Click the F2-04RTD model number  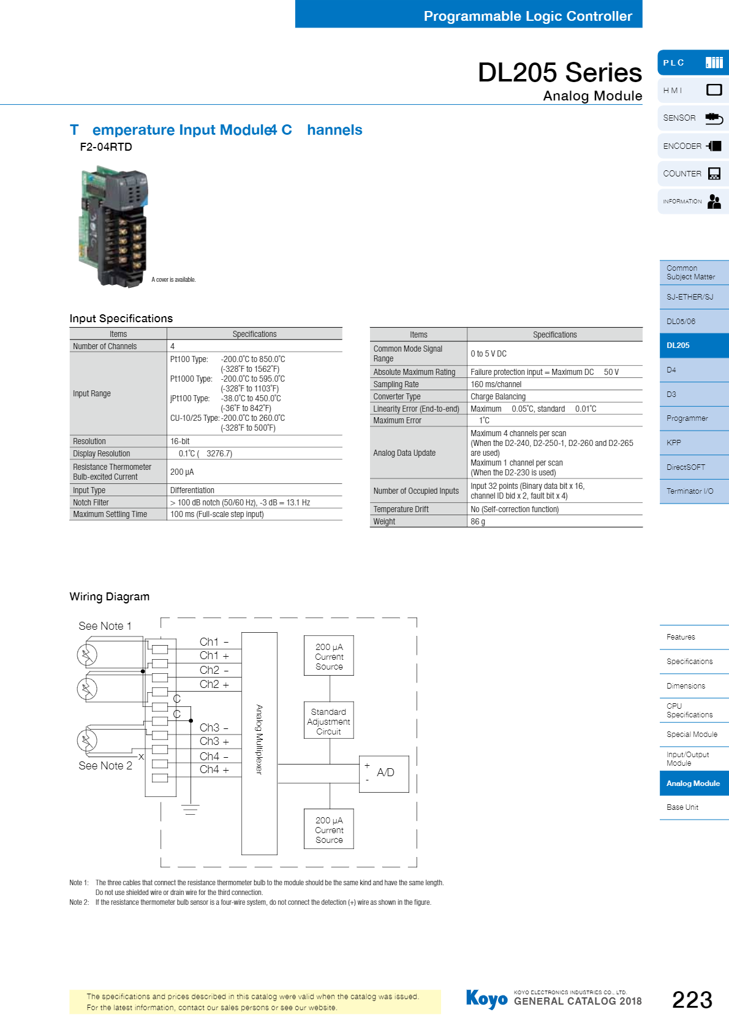click(106, 147)
